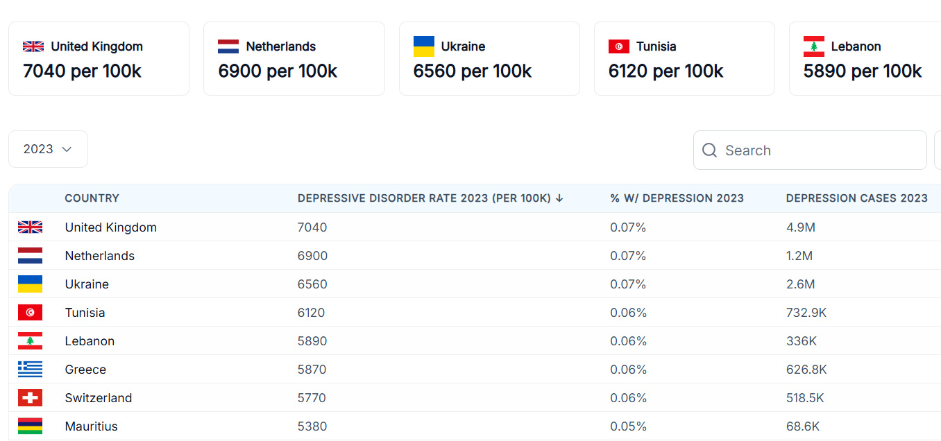Open the Tunisia 6120 per 100k card

pyautogui.click(x=684, y=59)
